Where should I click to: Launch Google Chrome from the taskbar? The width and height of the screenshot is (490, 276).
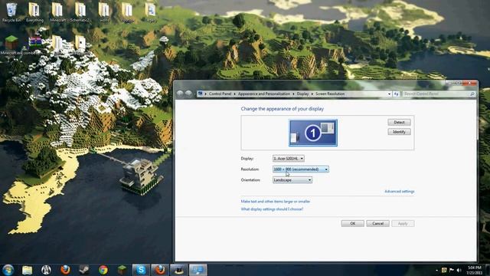point(103,270)
